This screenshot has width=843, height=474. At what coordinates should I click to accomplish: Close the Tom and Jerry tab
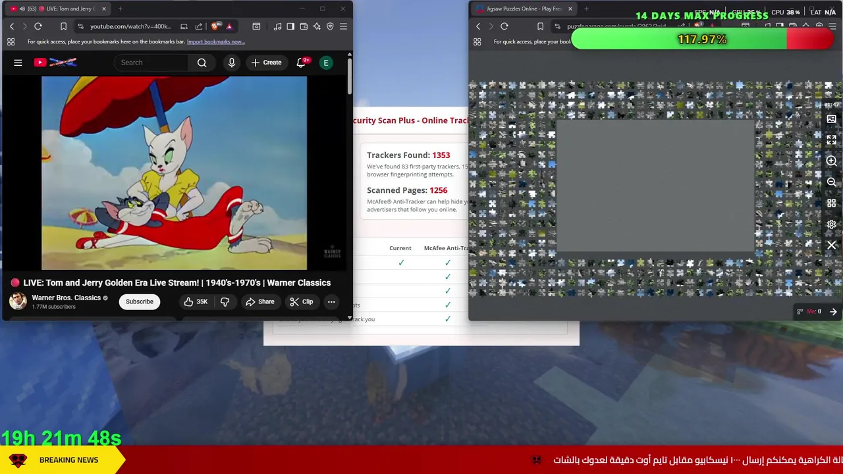104,9
